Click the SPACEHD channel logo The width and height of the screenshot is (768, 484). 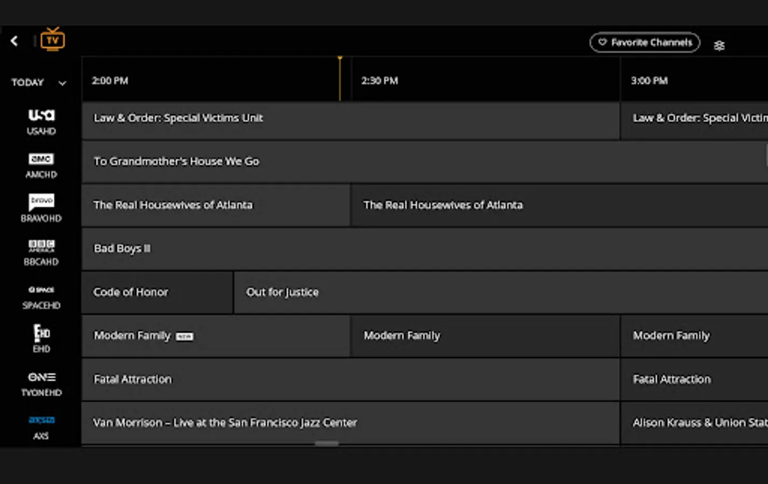tap(41, 289)
